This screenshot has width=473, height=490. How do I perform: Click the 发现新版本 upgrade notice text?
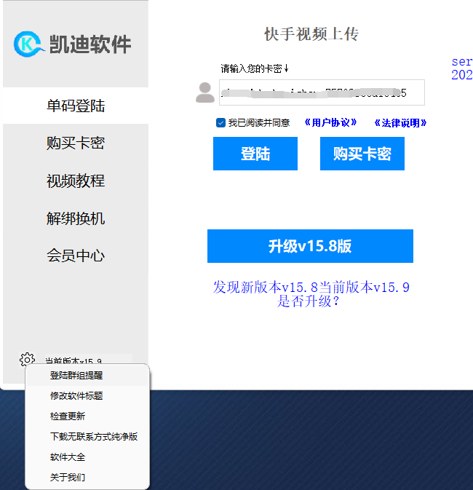click(311, 294)
